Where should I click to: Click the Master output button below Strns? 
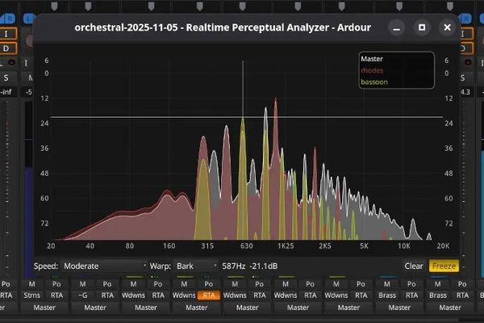coord(44,308)
